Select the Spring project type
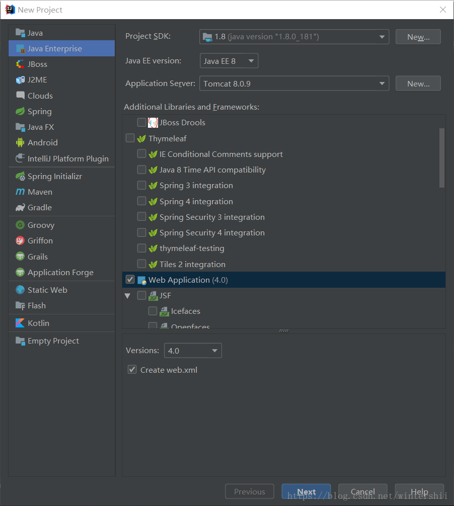Viewport: 454px width, 506px height. pos(62,111)
